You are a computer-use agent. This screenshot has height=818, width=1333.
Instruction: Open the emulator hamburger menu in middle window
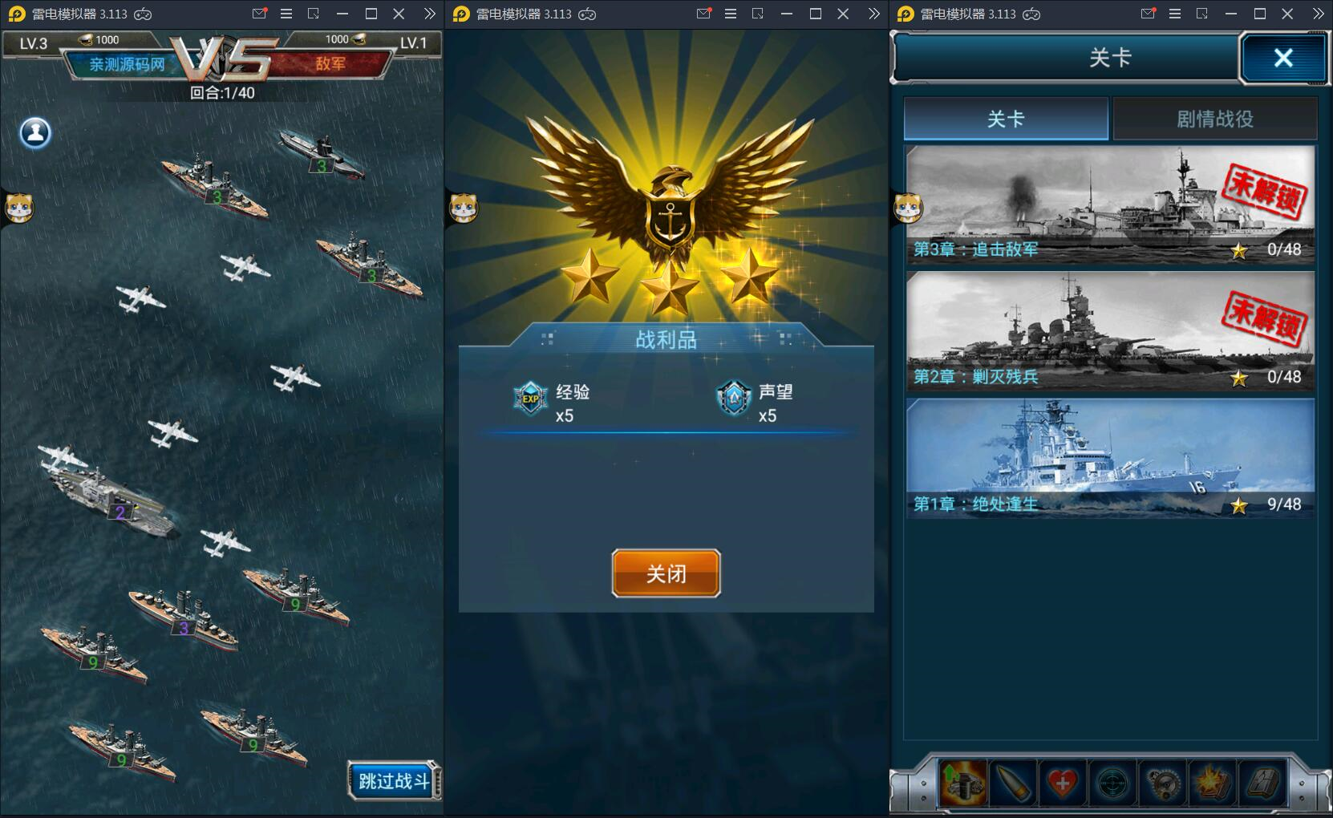point(730,14)
